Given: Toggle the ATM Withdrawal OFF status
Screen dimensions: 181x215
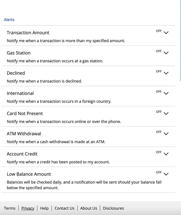Looking at the screenshot, I should pos(159,132).
